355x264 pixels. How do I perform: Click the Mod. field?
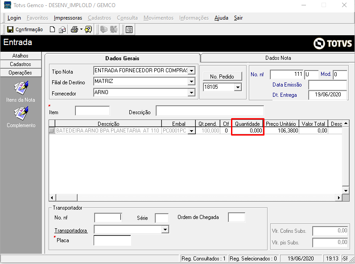pyautogui.click(x=340, y=74)
